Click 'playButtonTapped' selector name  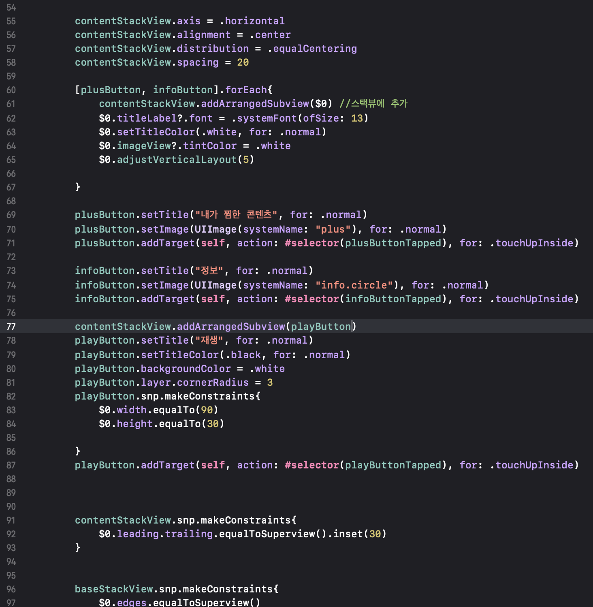pyautogui.click(x=393, y=465)
